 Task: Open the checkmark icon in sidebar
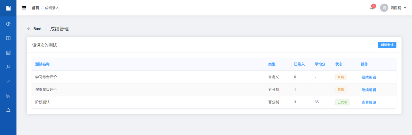coord(8,82)
